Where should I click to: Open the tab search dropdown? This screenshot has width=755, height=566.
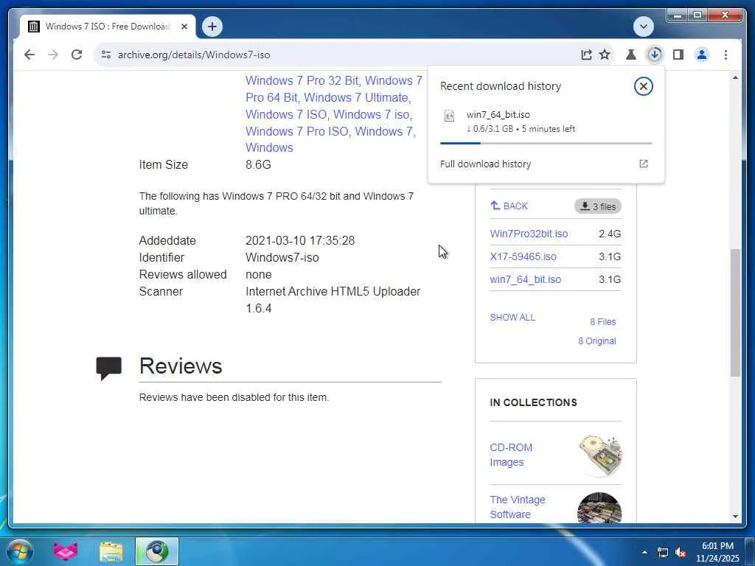[643, 27]
